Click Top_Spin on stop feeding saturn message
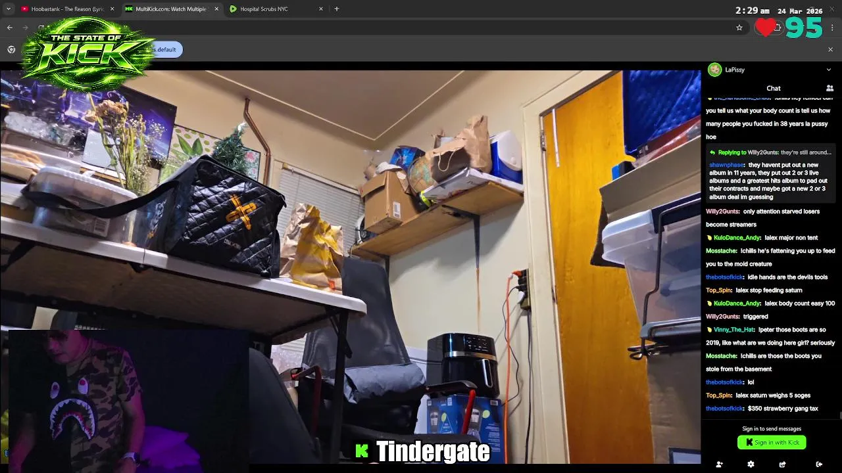The image size is (842, 473). 719,290
